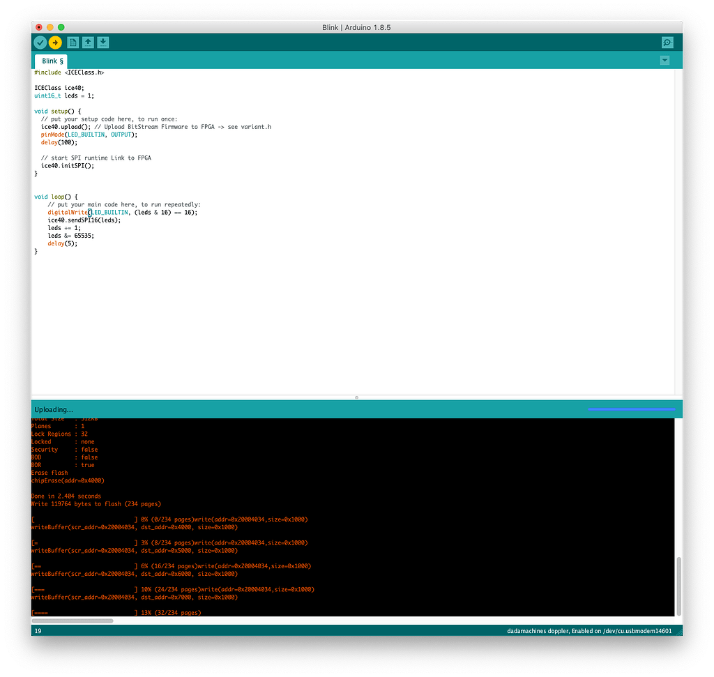Viewport: 714px width, 677px height.
Task: Click the chipErase line in console output
Action: 68,480
